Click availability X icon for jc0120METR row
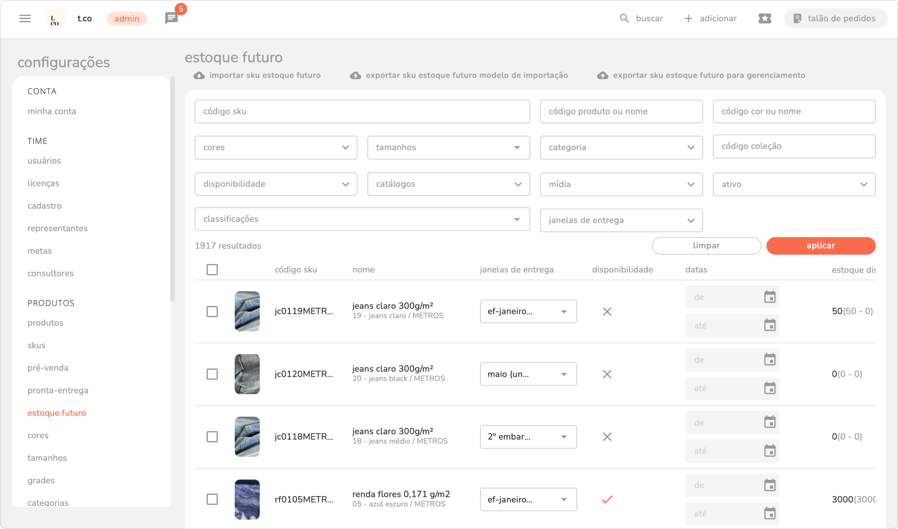The height and width of the screenshot is (529, 898). click(x=607, y=374)
